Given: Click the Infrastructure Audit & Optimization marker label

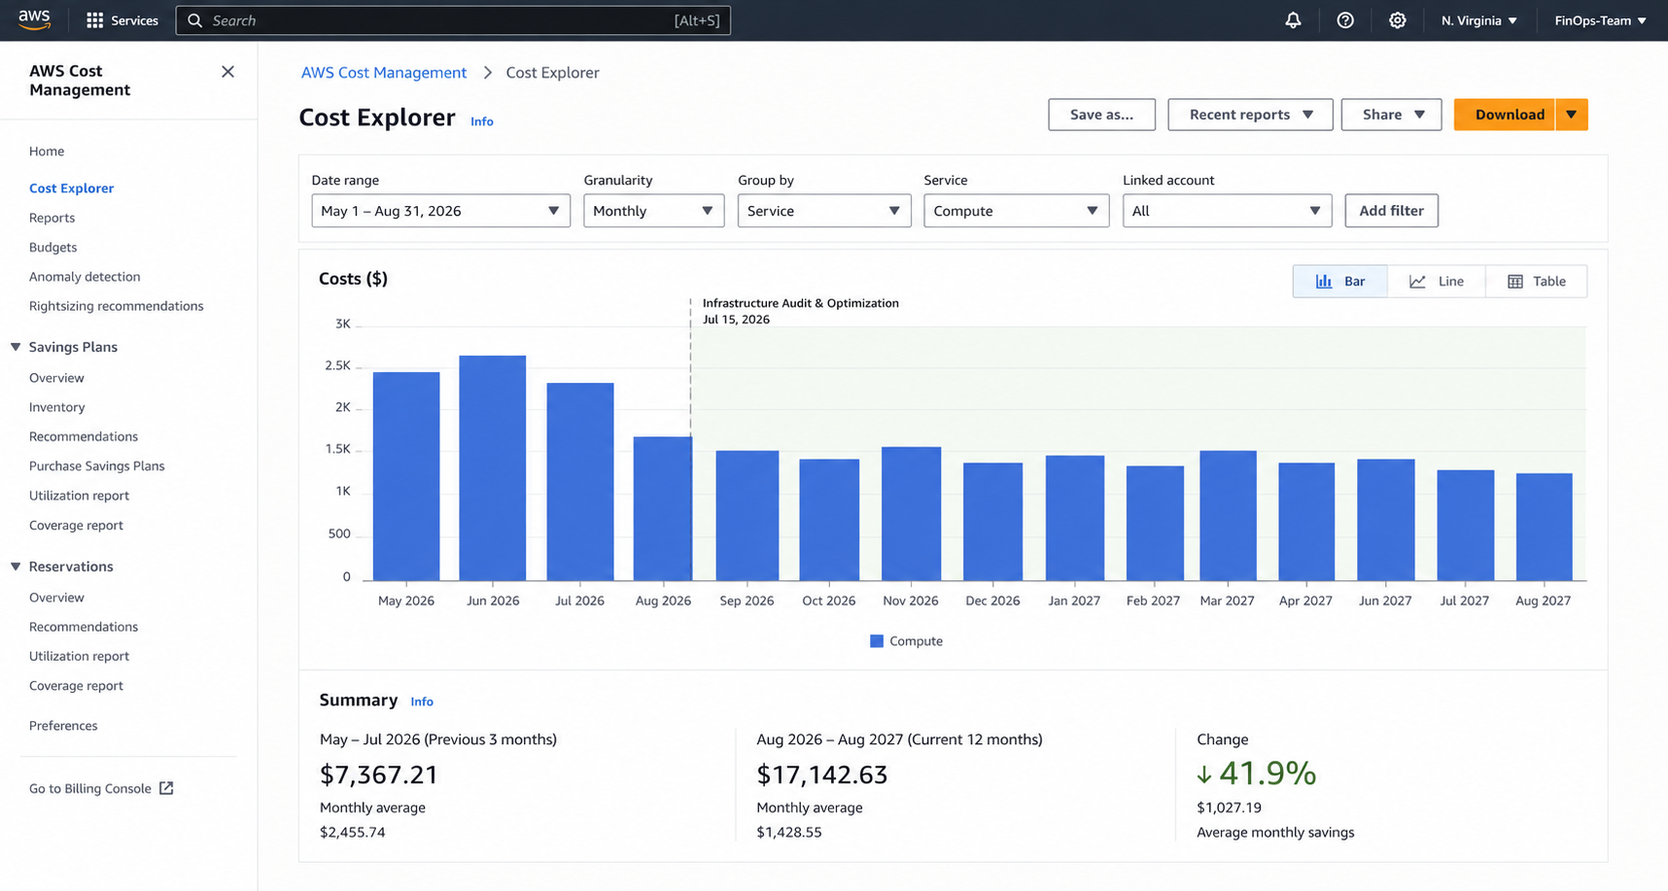Looking at the screenshot, I should (800, 303).
